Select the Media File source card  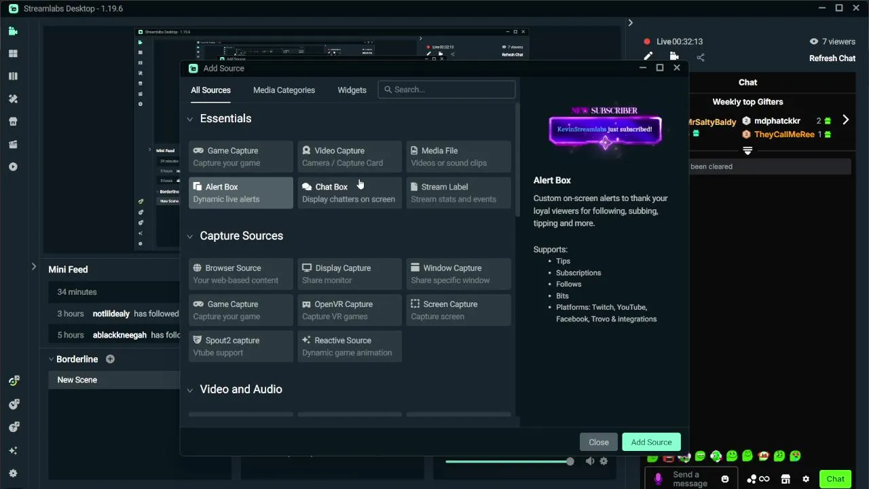(459, 156)
